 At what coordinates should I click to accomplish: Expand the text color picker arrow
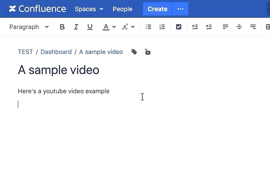pos(114,27)
